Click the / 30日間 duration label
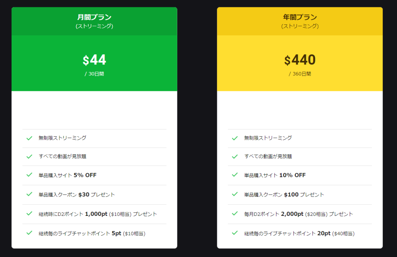The image size is (397, 257). pos(94,74)
